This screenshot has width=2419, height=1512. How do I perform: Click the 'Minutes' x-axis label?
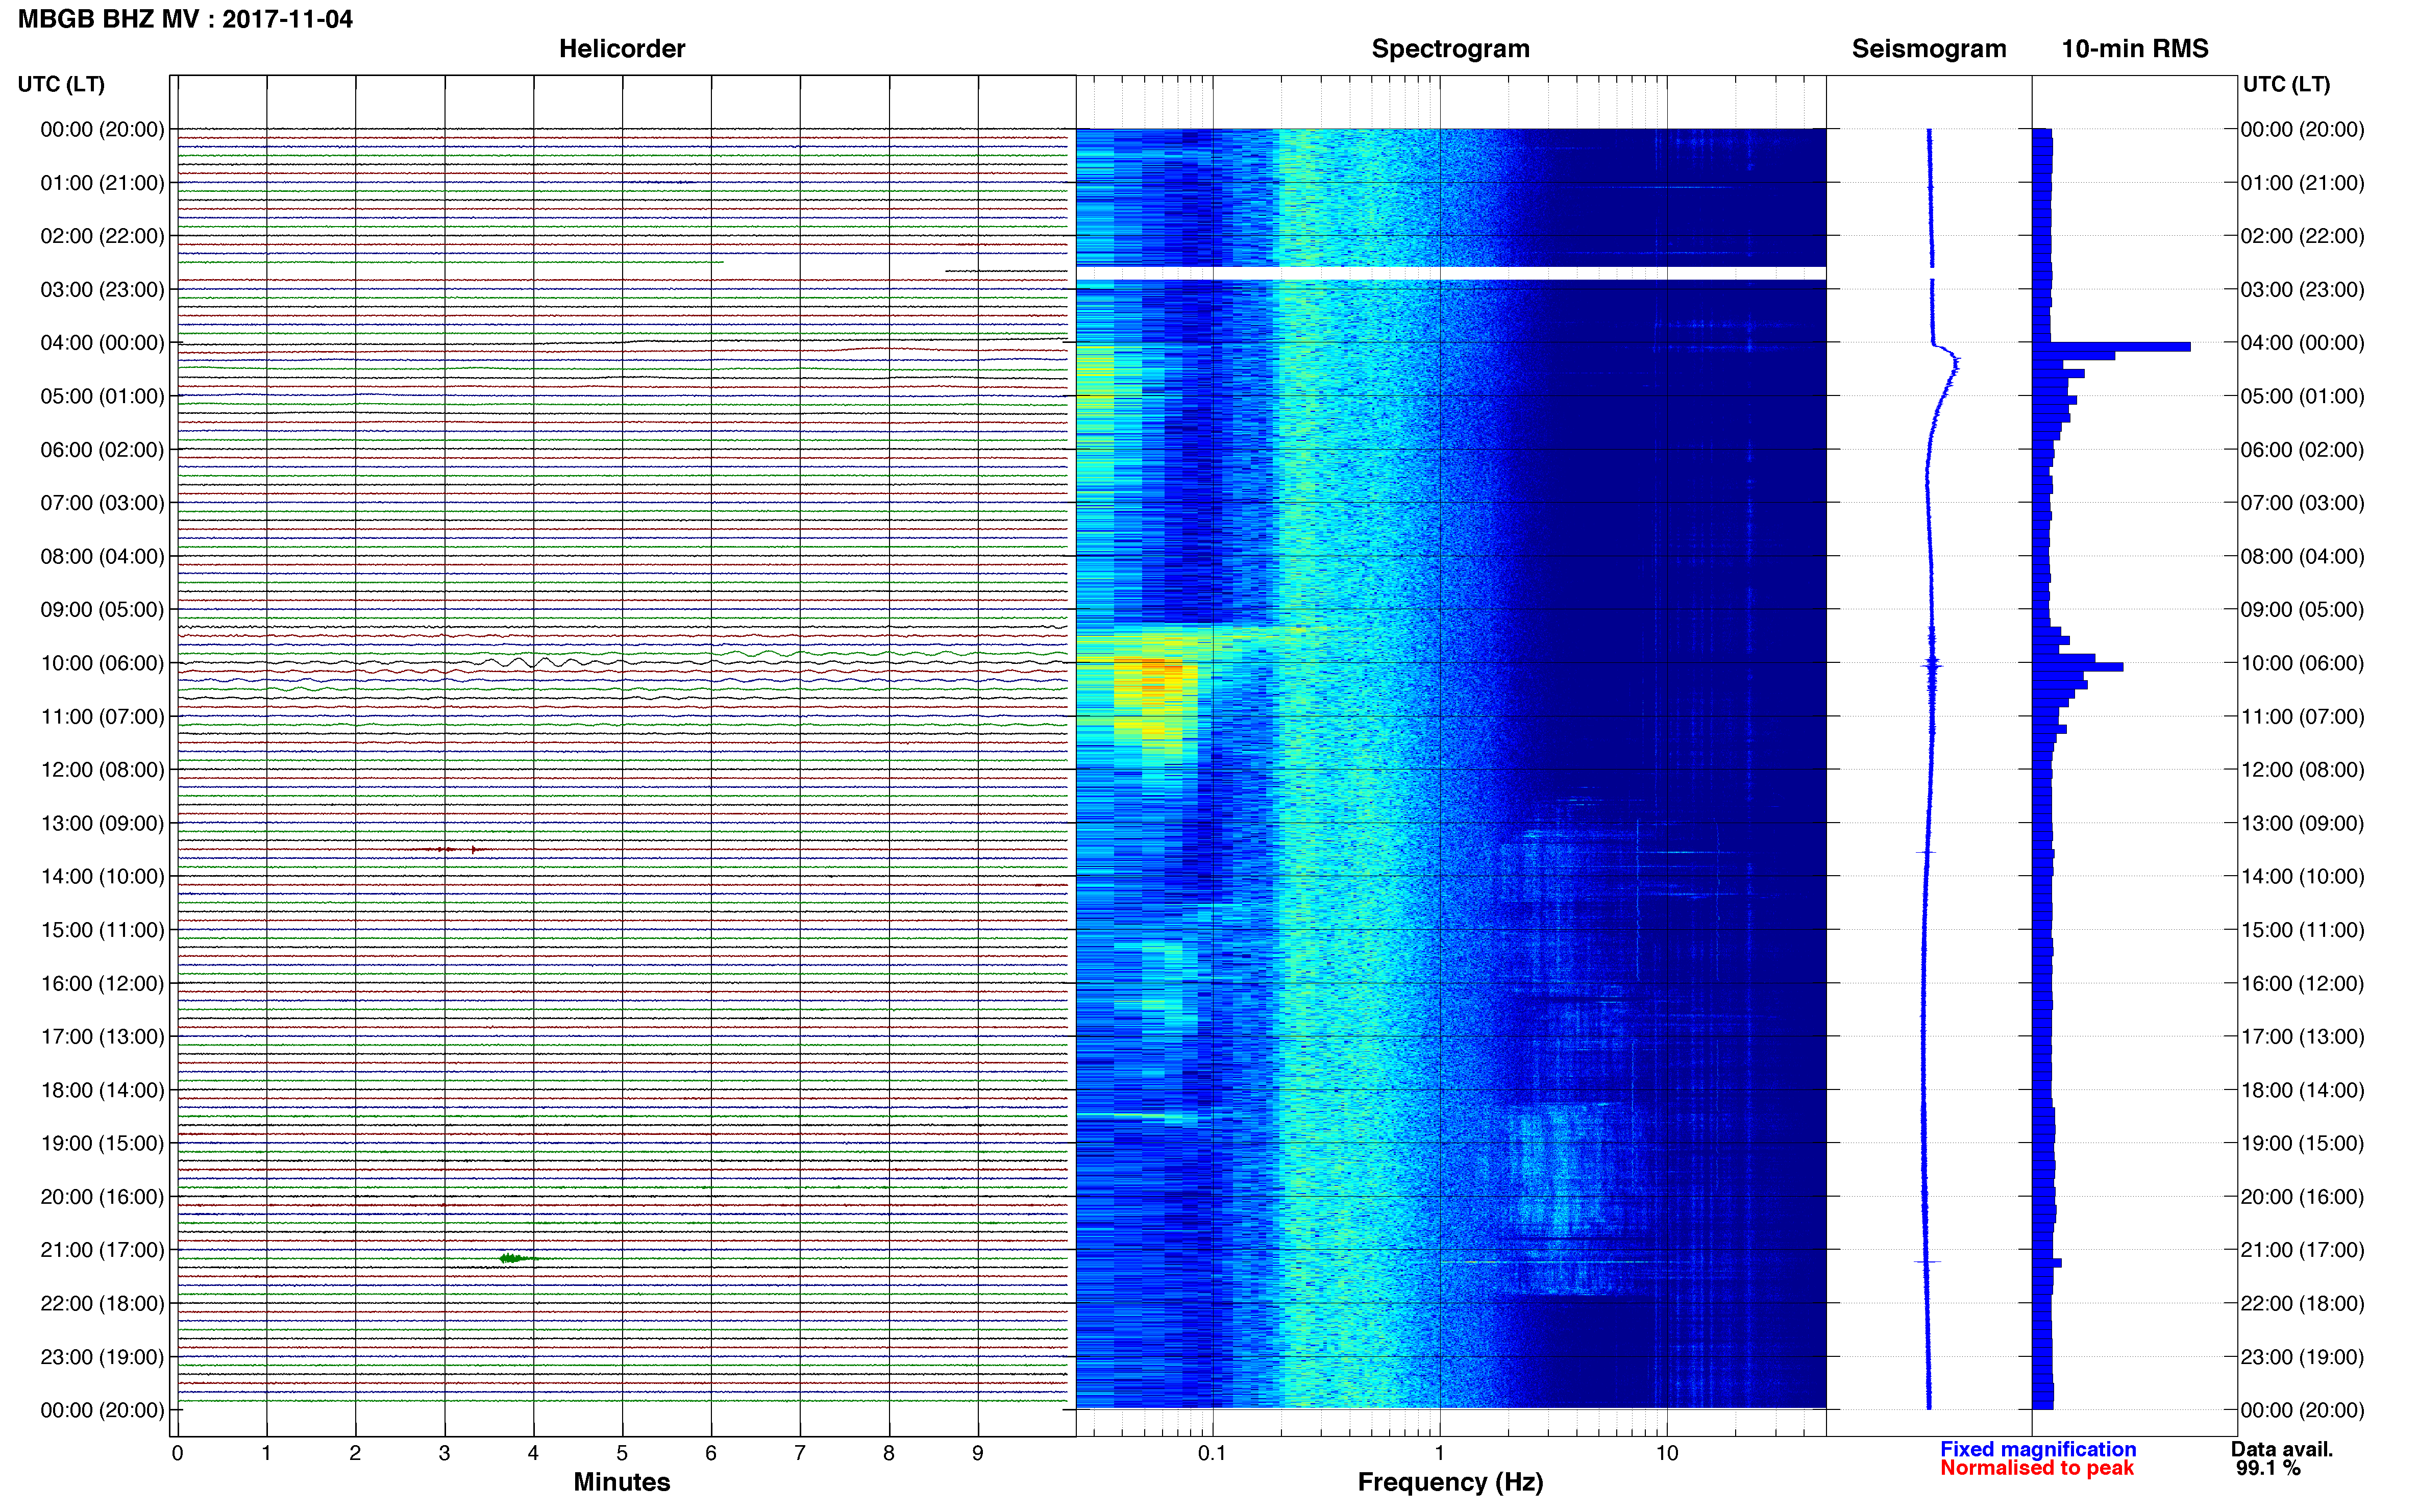point(622,1482)
